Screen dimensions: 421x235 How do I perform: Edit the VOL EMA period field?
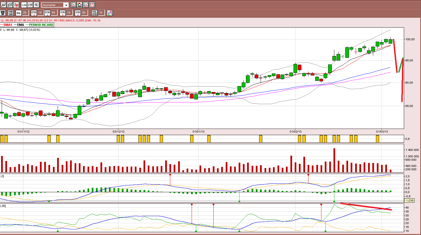[x=101, y=13]
